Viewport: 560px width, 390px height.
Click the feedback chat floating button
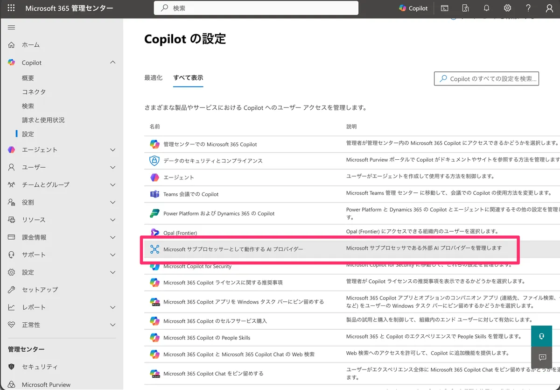542,357
